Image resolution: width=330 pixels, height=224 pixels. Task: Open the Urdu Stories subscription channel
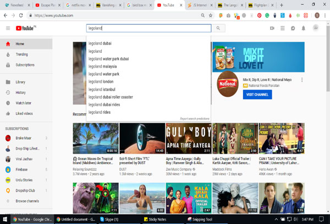pyautogui.click(x=26, y=180)
